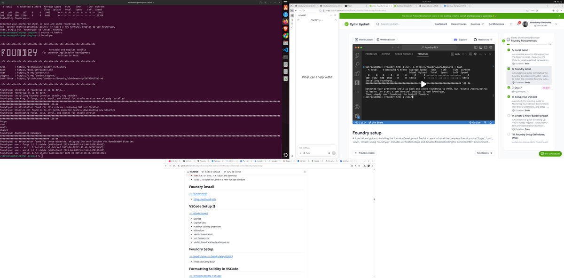The image size is (564, 278).
Task: Toggle checkbox for 6. Foundry setup
Action: 509,69
